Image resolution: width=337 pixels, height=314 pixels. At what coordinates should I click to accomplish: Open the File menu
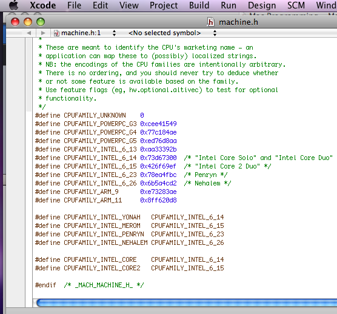(74, 5)
